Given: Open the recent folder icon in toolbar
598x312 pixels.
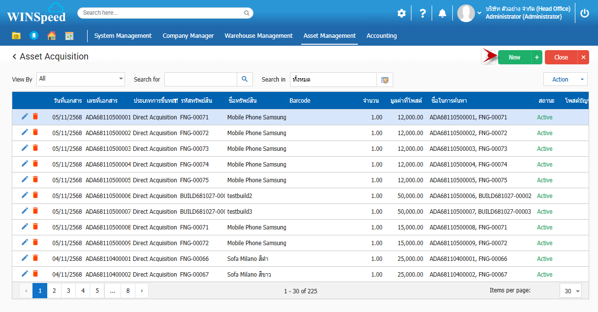Looking at the screenshot, I should pyautogui.click(x=16, y=35).
